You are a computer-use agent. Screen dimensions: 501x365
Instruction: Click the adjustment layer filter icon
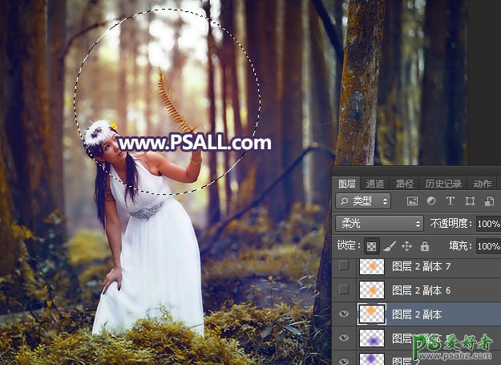pos(431,201)
